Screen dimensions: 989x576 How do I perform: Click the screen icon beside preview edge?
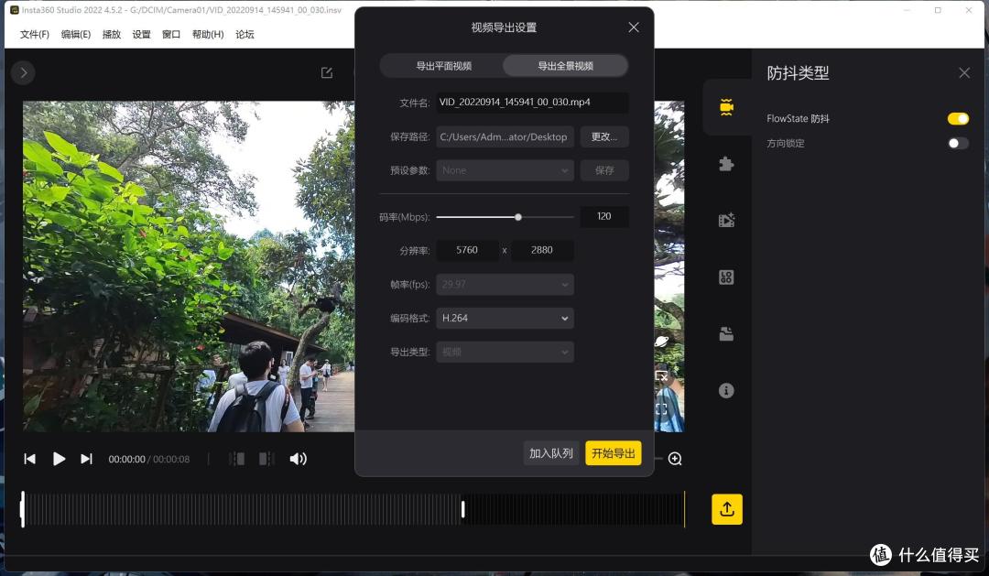tap(661, 376)
